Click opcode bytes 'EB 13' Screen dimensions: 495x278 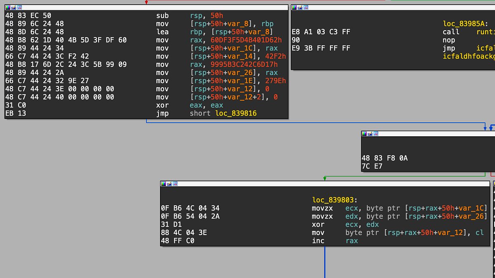pyautogui.click(x=16, y=113)
